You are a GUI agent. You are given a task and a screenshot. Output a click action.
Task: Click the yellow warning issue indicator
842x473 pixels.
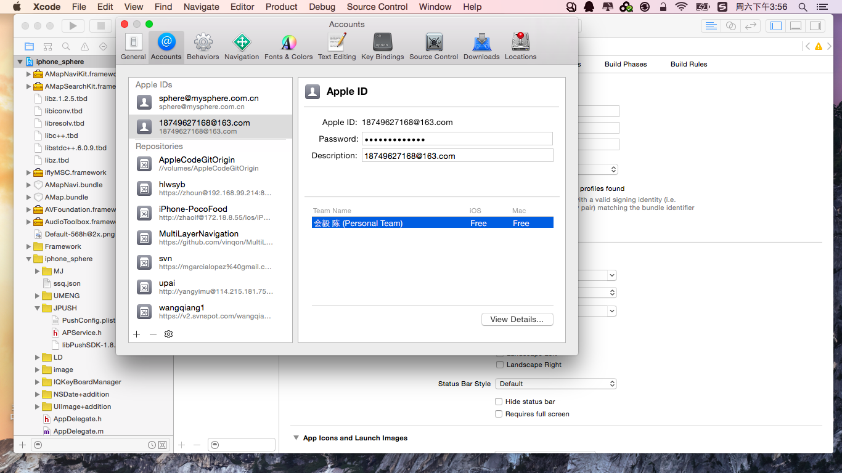(819, 46)
